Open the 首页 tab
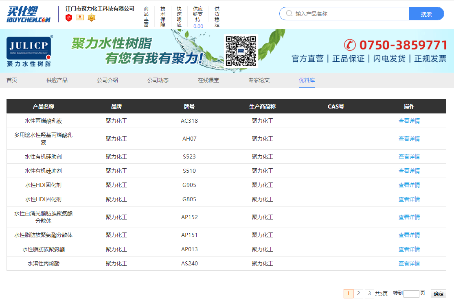The height and width of the screenshot is (302, 454). tap(12, 80)
